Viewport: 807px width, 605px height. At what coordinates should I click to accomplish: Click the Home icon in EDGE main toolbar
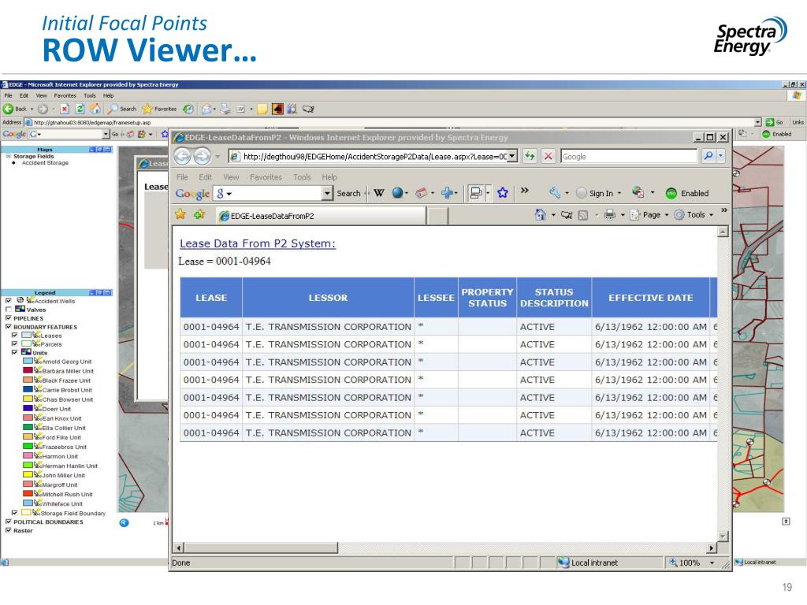coord(95,109)
